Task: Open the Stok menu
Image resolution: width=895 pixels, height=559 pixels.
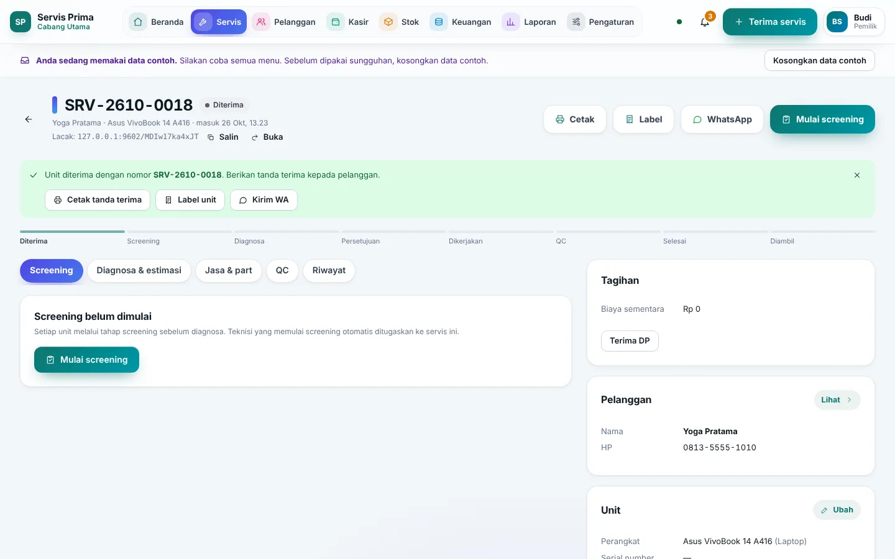Action: pos(400,22)
